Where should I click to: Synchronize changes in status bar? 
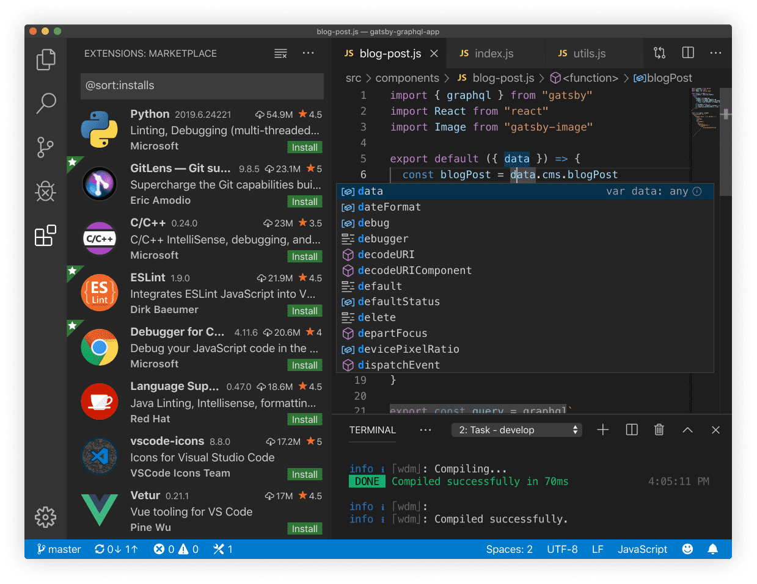coord(116,549)
